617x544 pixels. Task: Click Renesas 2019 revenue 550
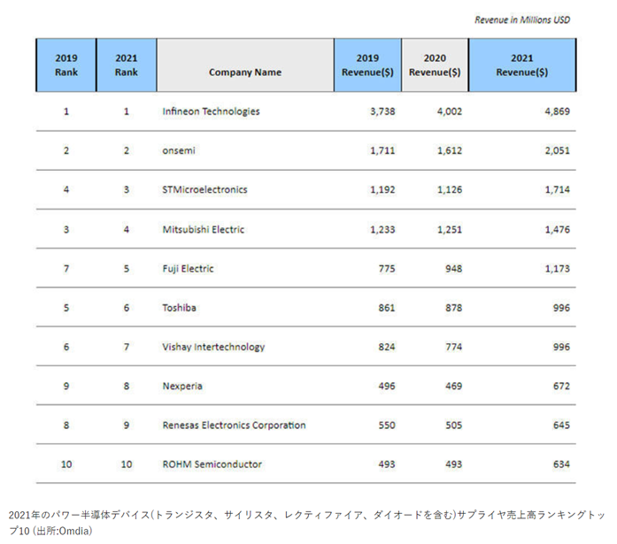coord(387,425)
